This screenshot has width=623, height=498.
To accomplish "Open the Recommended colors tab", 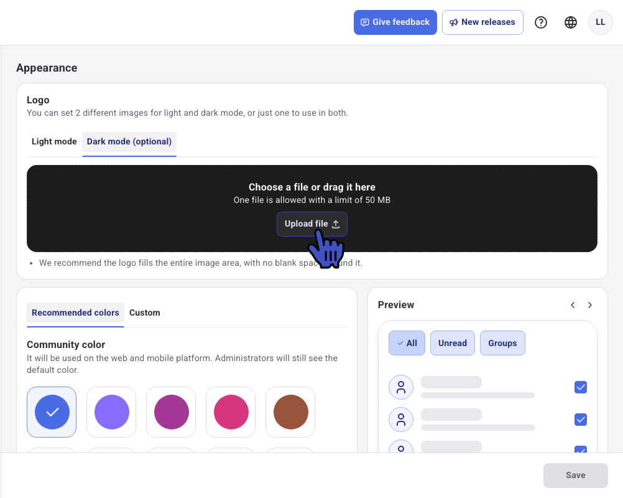I will [75, 312].
